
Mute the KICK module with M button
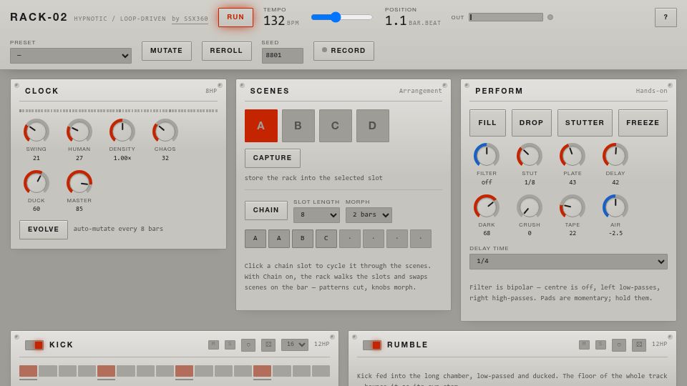(213, 345)
